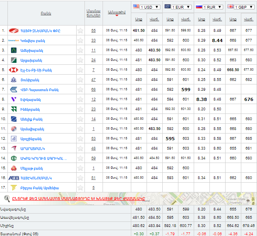Toggle the favorite star for row 8
The width and height of the screenshot is (257, 236).
pyautogui.click(x=80, y=99)
